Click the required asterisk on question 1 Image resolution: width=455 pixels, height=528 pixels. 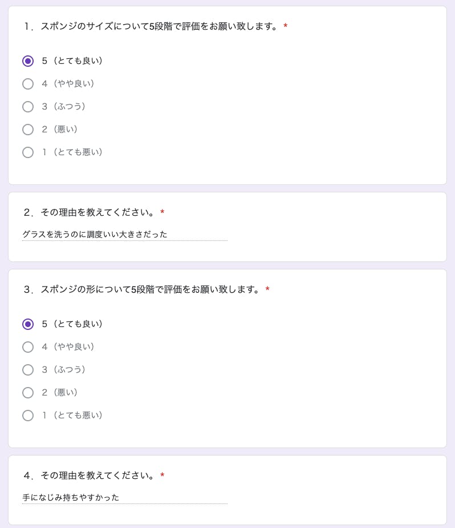(x=286, y=26)
